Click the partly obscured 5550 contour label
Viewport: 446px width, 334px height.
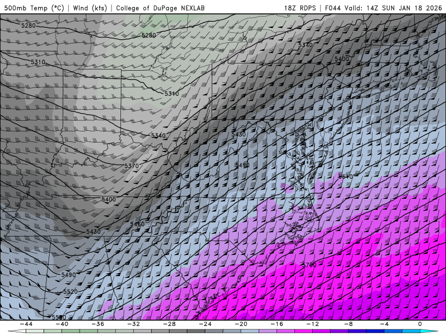(x=59, y=317)
